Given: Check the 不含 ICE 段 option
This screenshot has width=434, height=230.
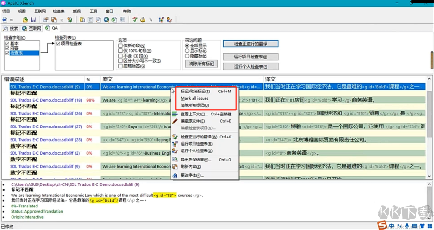Looking at the screenshot, I should (x=121, y=56).
